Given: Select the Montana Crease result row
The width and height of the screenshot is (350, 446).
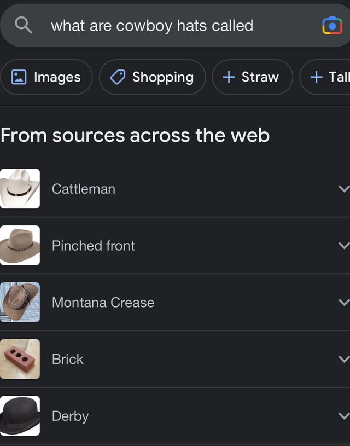Looking at the screenshot, I should pyautogui.click(x=103, y=302).
